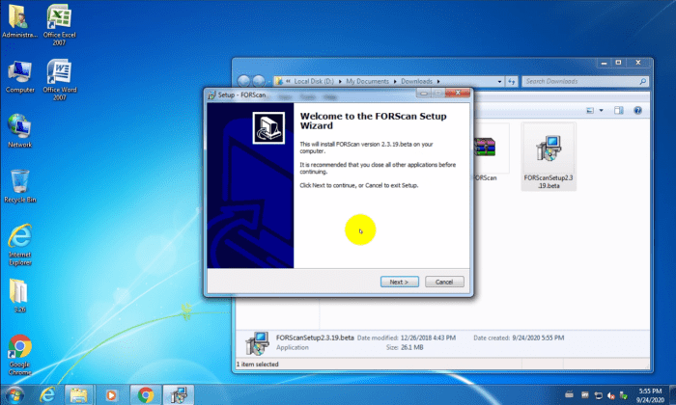Click Explorer back navigation button
The height and width of the screenshot is (405, 676).
point(243,81)
